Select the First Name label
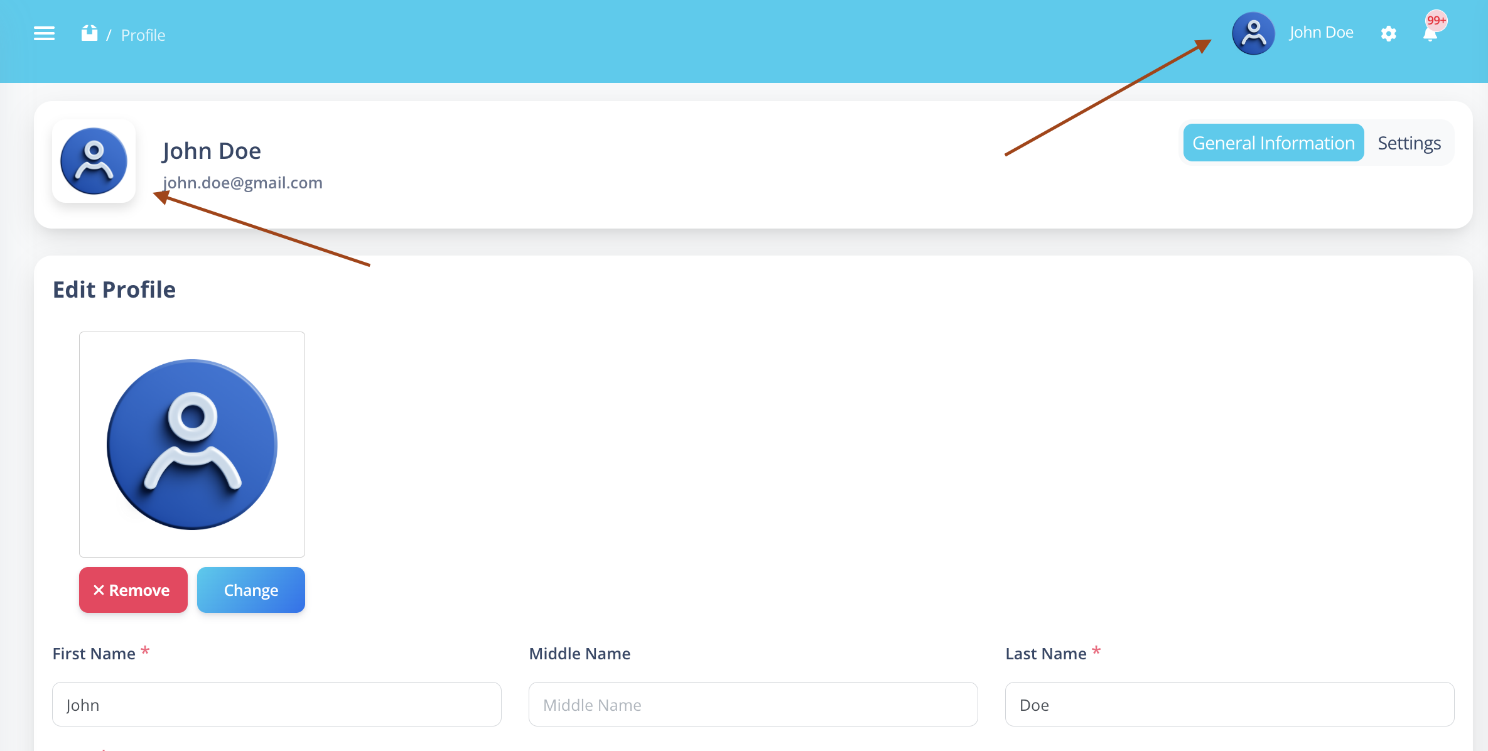 (94, 654)
